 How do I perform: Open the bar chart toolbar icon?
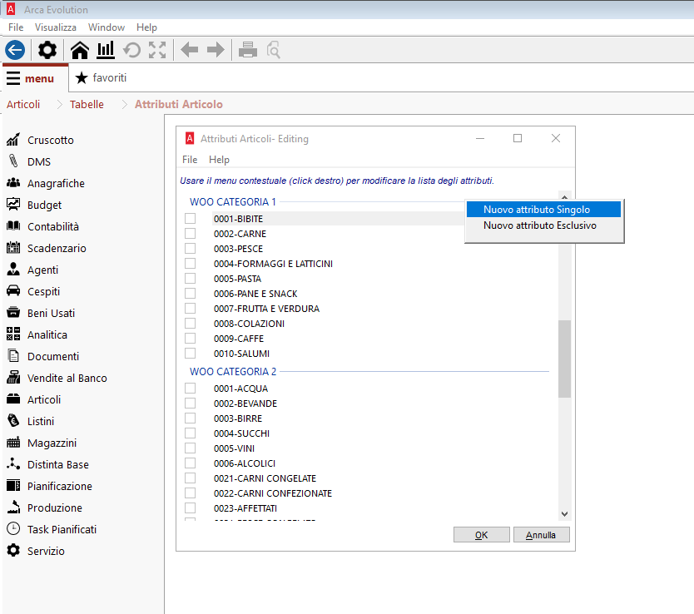click(106, 50)
